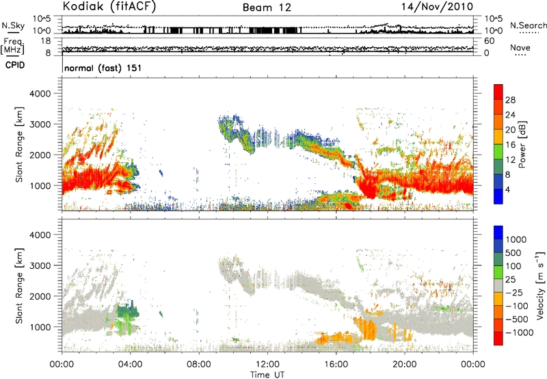Click the '25' Velocity colorbar label

click(x=511, y=280)
